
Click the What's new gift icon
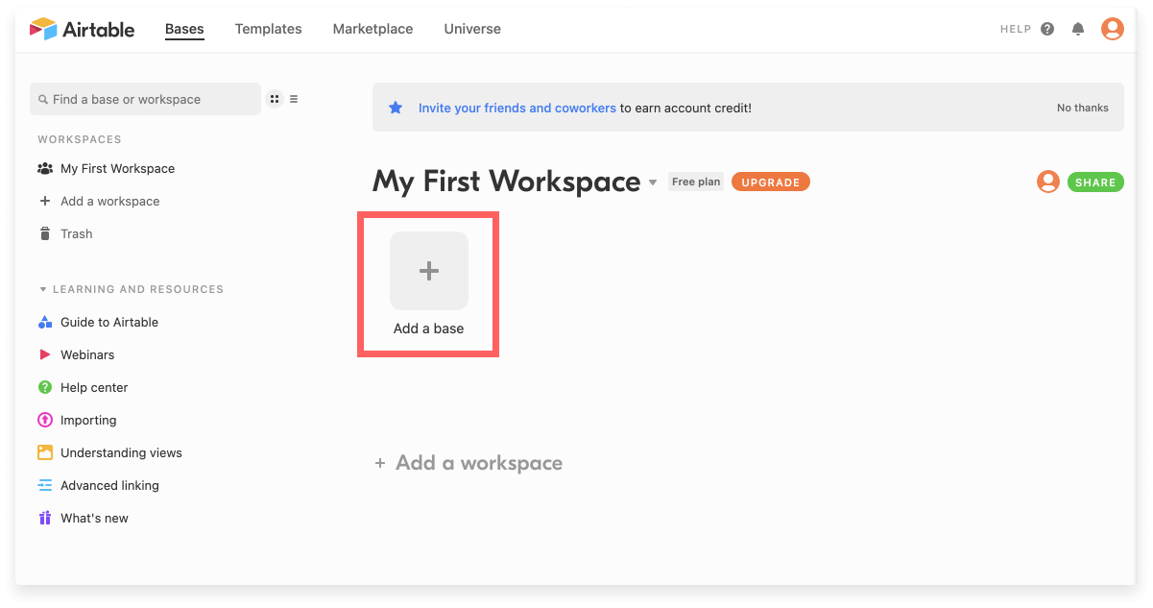coord(45,518)
